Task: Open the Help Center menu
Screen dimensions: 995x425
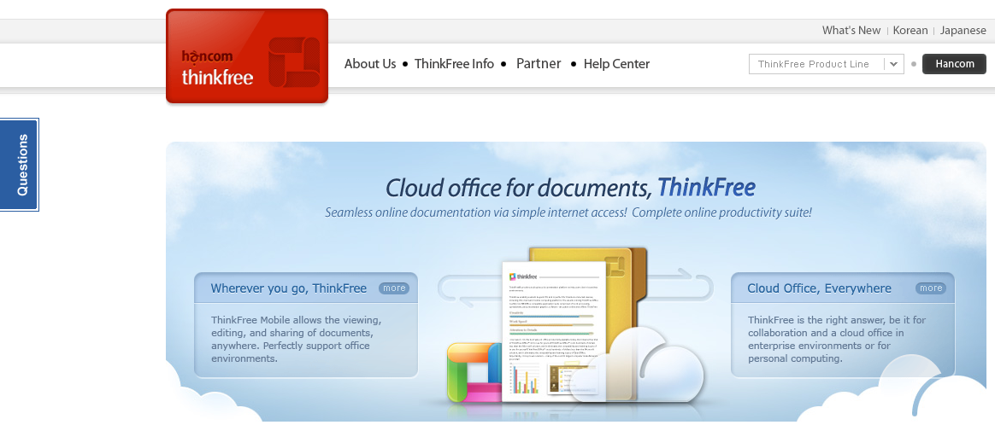Action: pyautogui.click(x=617, y=64)
